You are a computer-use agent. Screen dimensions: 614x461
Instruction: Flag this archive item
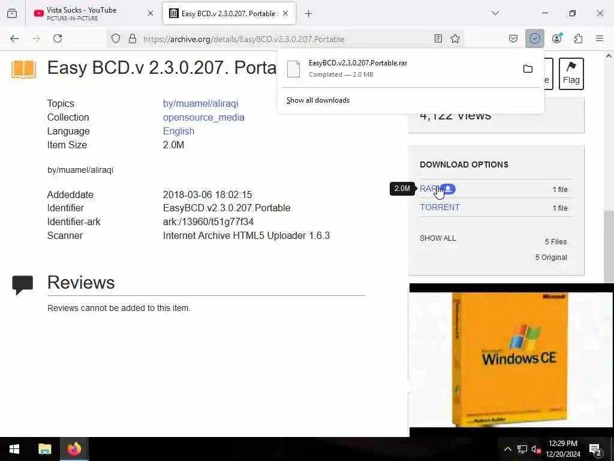(x=571, y=74)
